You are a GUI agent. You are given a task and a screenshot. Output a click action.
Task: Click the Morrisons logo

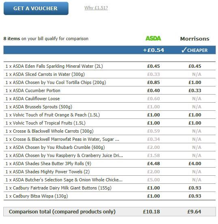point(194,39)
